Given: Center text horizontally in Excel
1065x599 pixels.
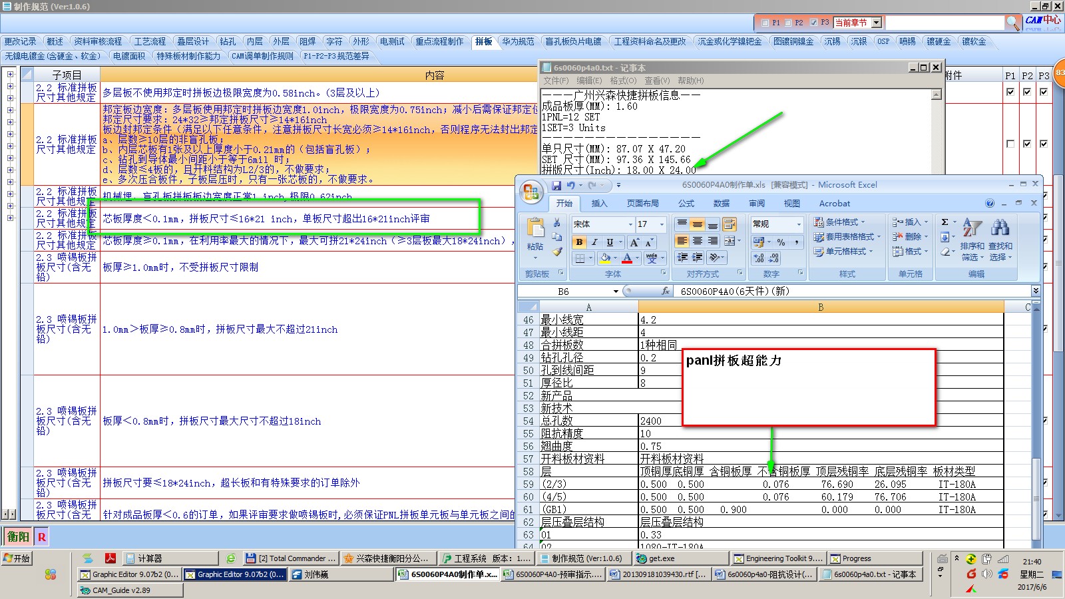Looking at the screenshot, I should [697, 241].
